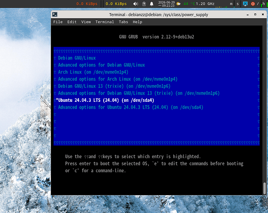Screen dimensions: 268x213
Task: Select Advanced options for Arch Linux entry
Action: pos(118,79)
